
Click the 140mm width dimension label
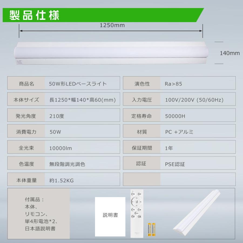tap(230, 53)
